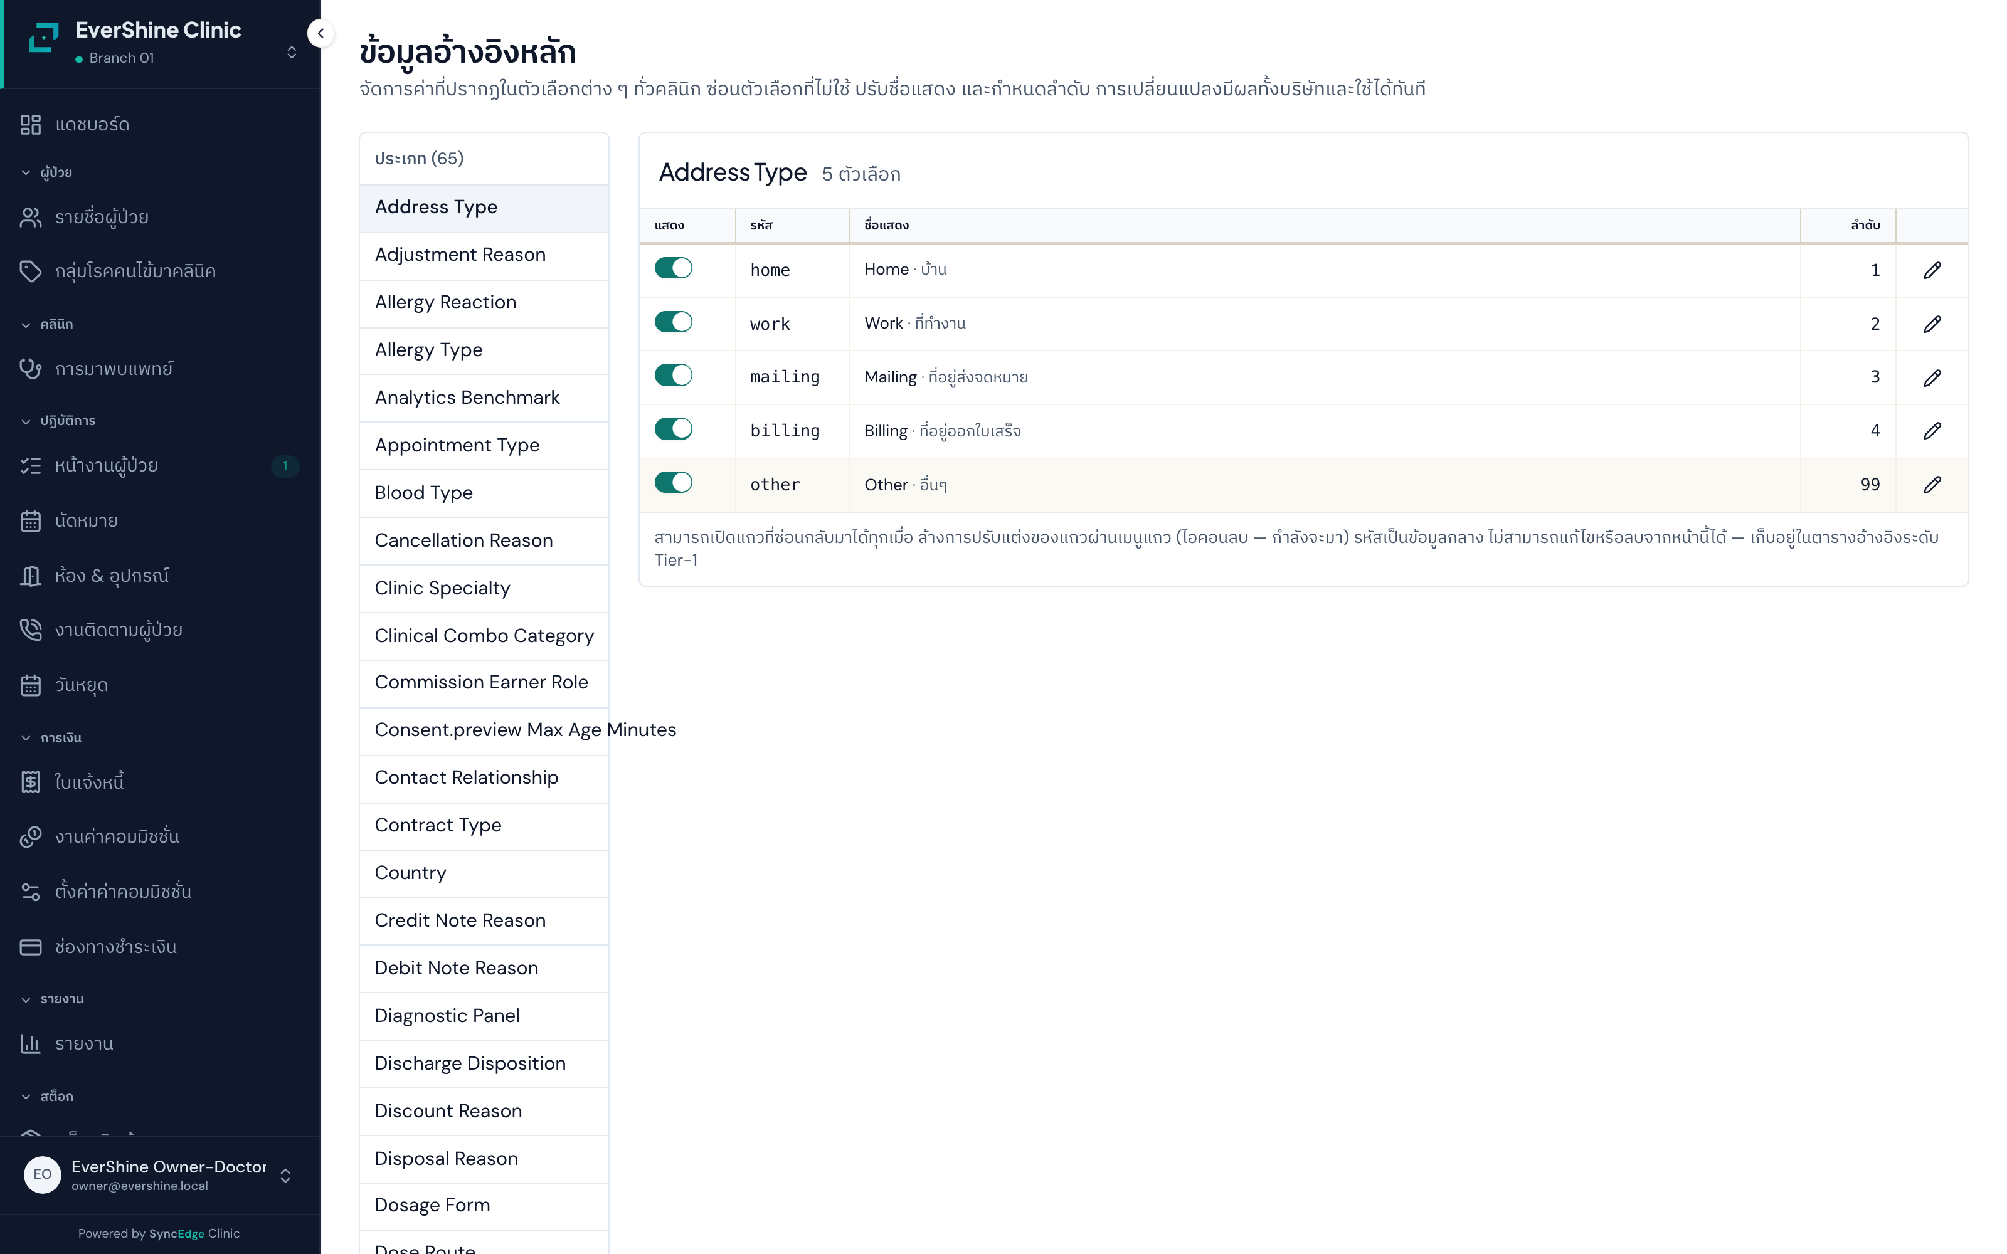This screenshot has width=2007, height=1254.
Task: Collapse the สต็อก sidebar section
Action: click(47, 1097)
